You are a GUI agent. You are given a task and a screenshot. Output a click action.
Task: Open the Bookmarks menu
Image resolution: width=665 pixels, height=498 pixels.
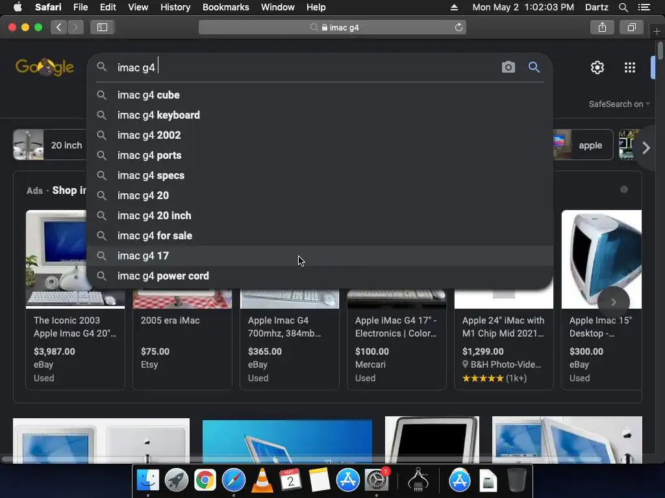(x=225, y=7)
